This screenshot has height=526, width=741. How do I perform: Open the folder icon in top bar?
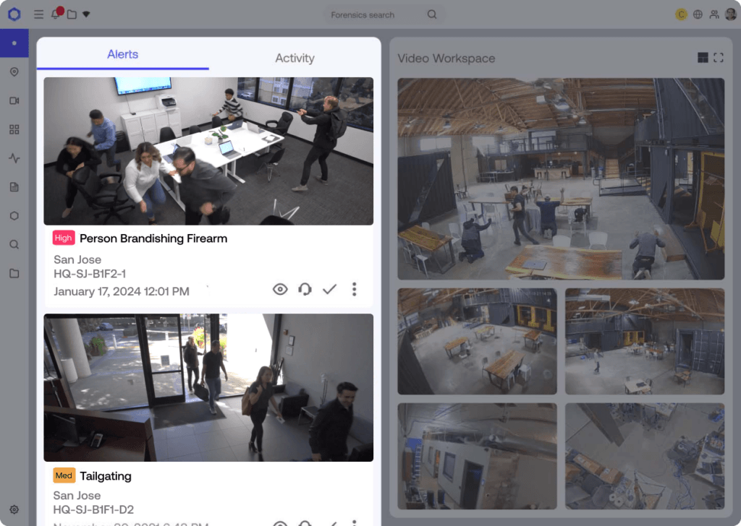click(72, 14)
